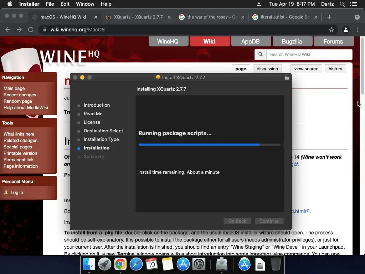Image resolution: width=365 pixels, height=274 pixels.
Task: Open System Preferences from the Dock
Action: point(199,264)
